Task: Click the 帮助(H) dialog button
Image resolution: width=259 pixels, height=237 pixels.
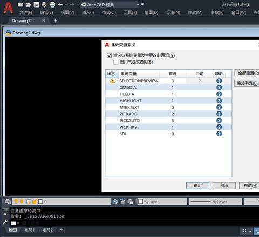Action: [249, 185]
